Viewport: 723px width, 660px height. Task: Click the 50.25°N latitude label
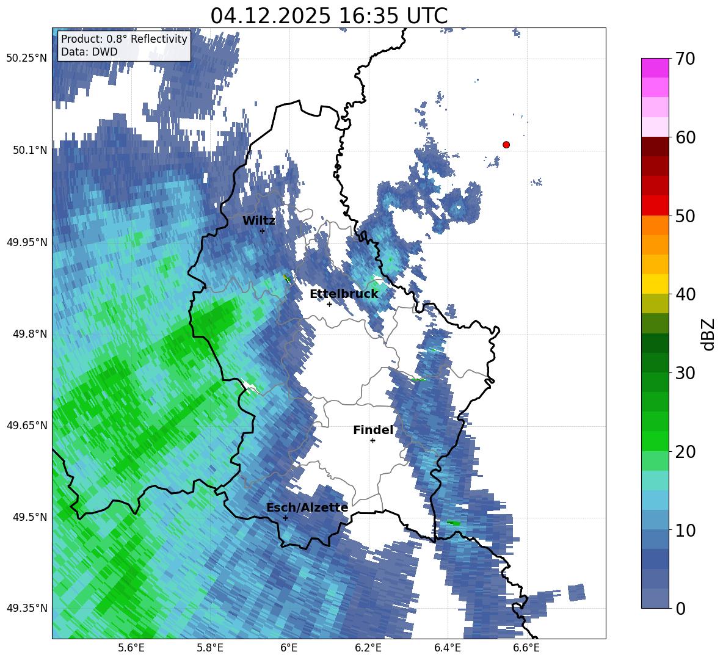(x=27, y=59)
